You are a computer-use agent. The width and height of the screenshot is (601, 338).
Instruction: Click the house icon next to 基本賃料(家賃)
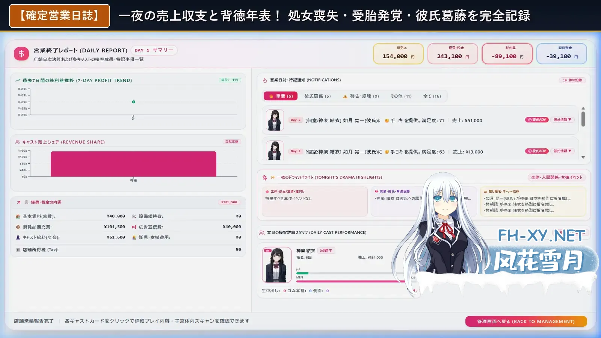pyautogui.click(x=18, y=216)
